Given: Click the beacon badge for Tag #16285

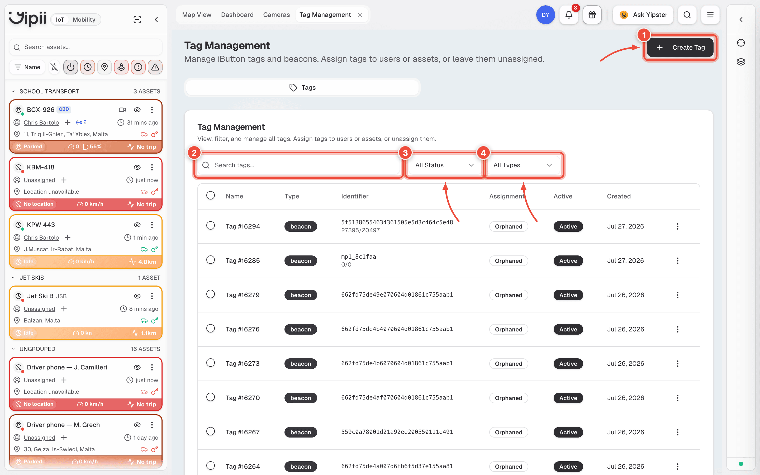Looking at the screenshot, I should [301, 261].
